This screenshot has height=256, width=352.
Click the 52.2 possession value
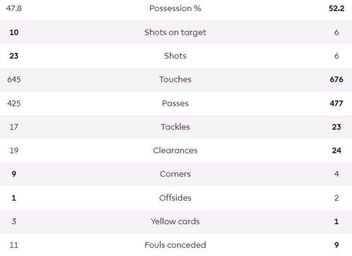(336, 8)
